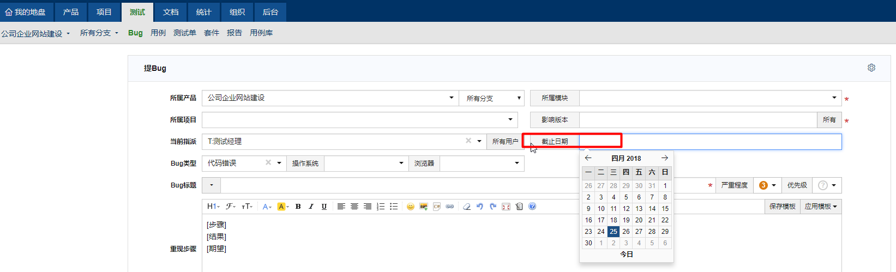This screenshot has height=272, width=896.
Task: Go to the next month in calendar
Action: point(665,158)
